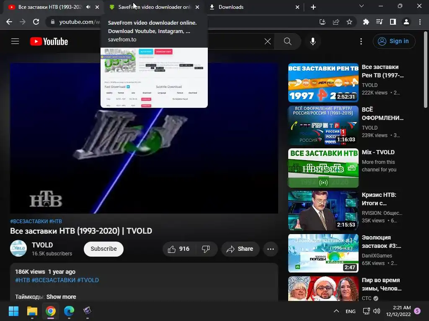The width and height of the screenshot is (429, 321).
Task: Open Mix - TVOLD playlist thumbnail
Action: [x=323, y=168]
